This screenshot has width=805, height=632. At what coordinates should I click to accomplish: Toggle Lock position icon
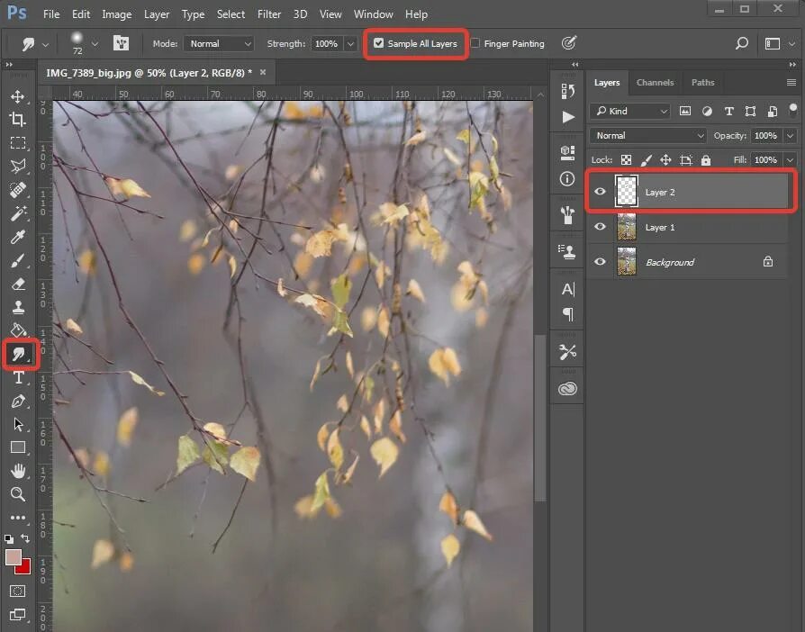pos(665,160)
